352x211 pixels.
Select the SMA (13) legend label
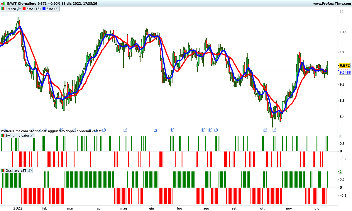pyautogui.click(x=33, y=9)
